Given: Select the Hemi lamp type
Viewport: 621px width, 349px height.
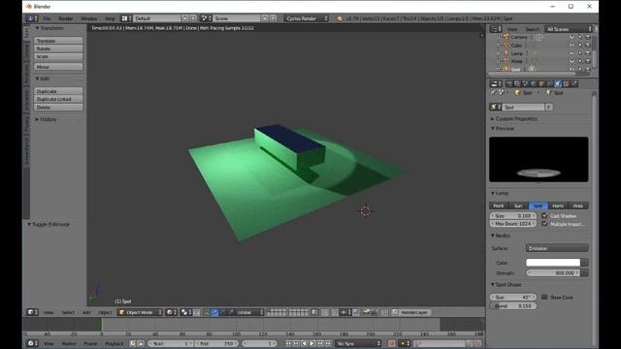Looking at the screenshot, I should click(558, 206).
